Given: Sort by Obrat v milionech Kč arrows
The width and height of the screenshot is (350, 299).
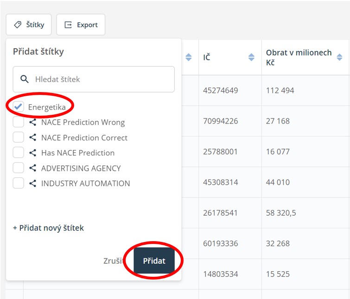Looking at the screenshot, I should point(339,57).
